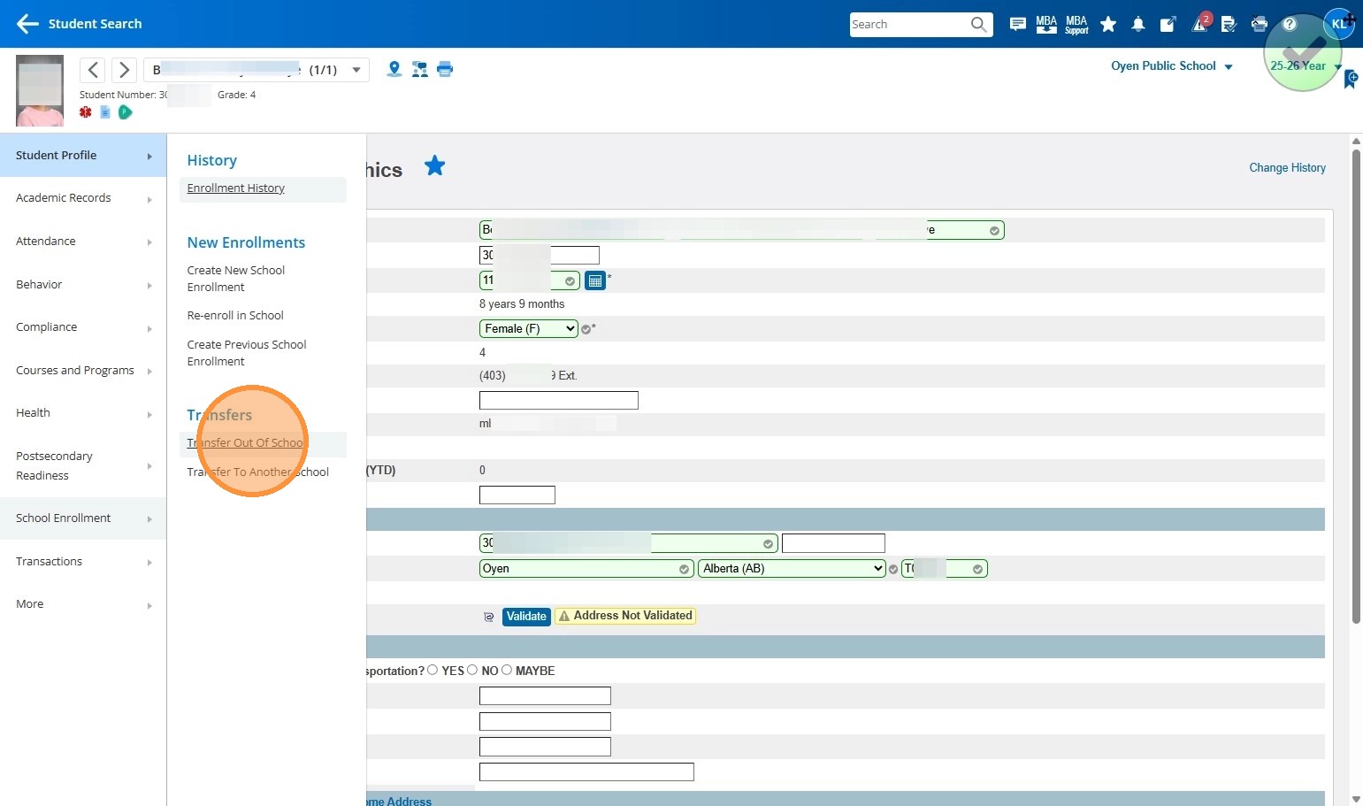Click the "8 years 9 months" age text
This screenshot has height=806, width=1363.
click(x=522, y=304)
